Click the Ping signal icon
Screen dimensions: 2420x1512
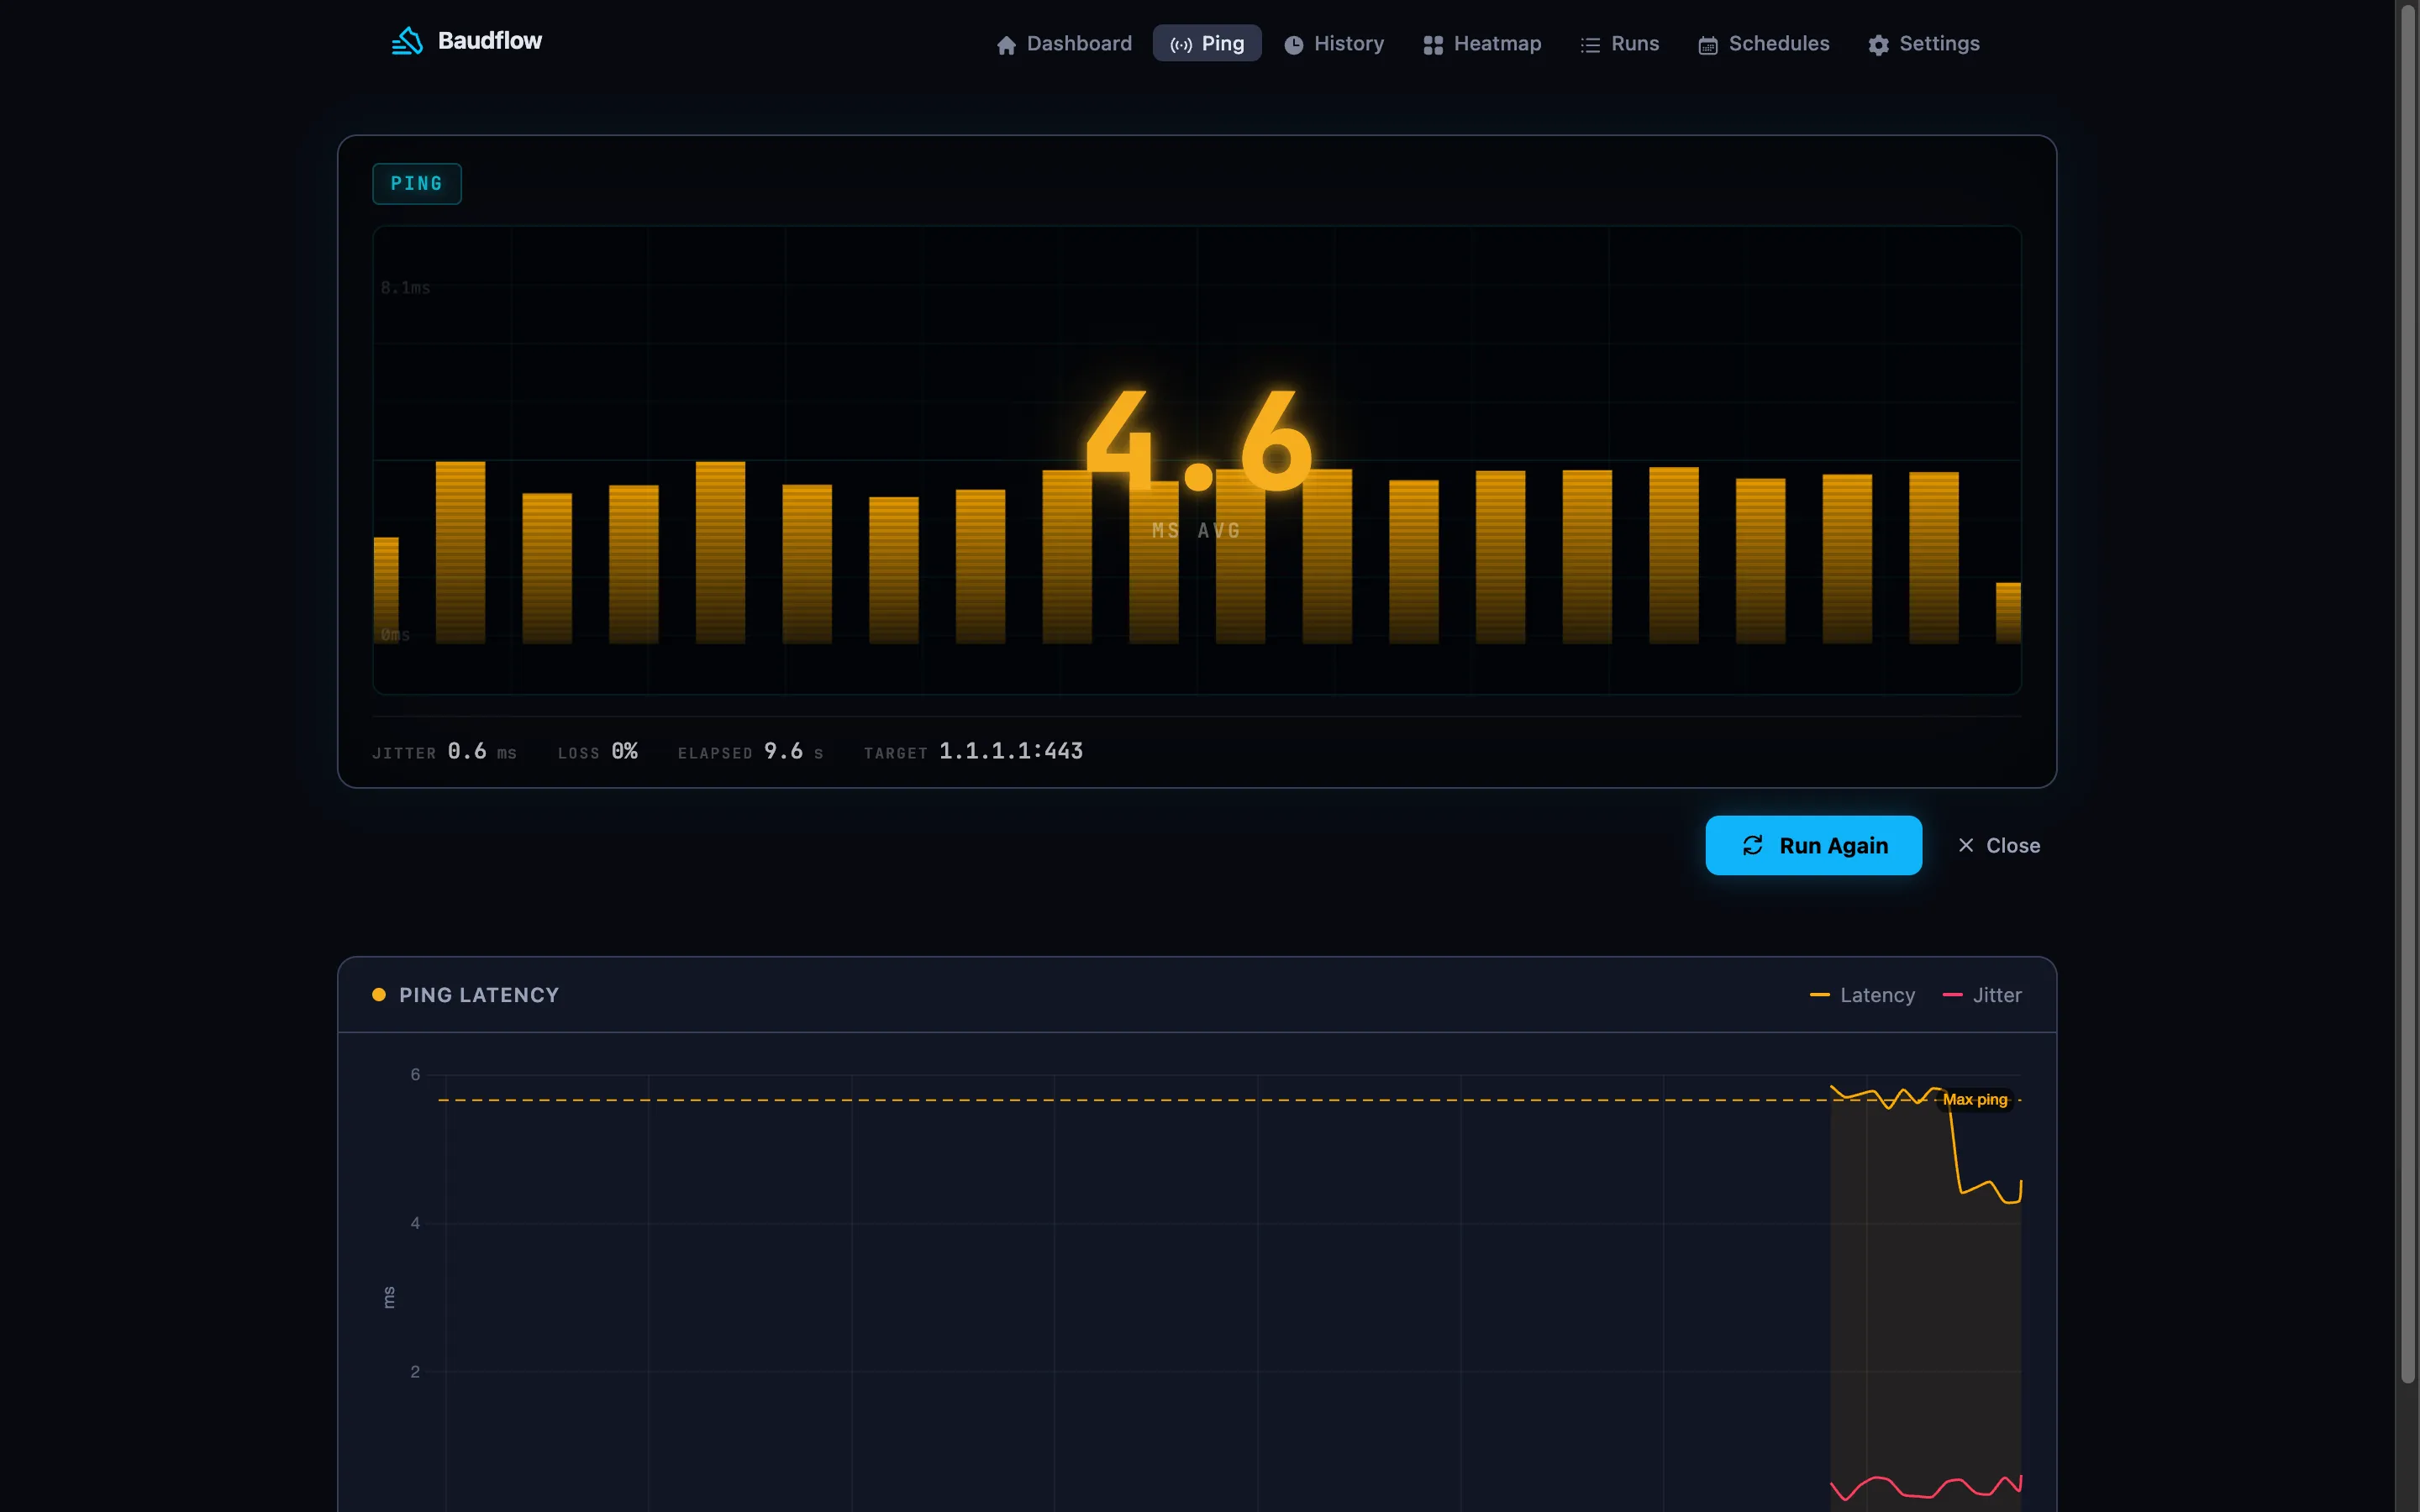(x=1181, y=45)
